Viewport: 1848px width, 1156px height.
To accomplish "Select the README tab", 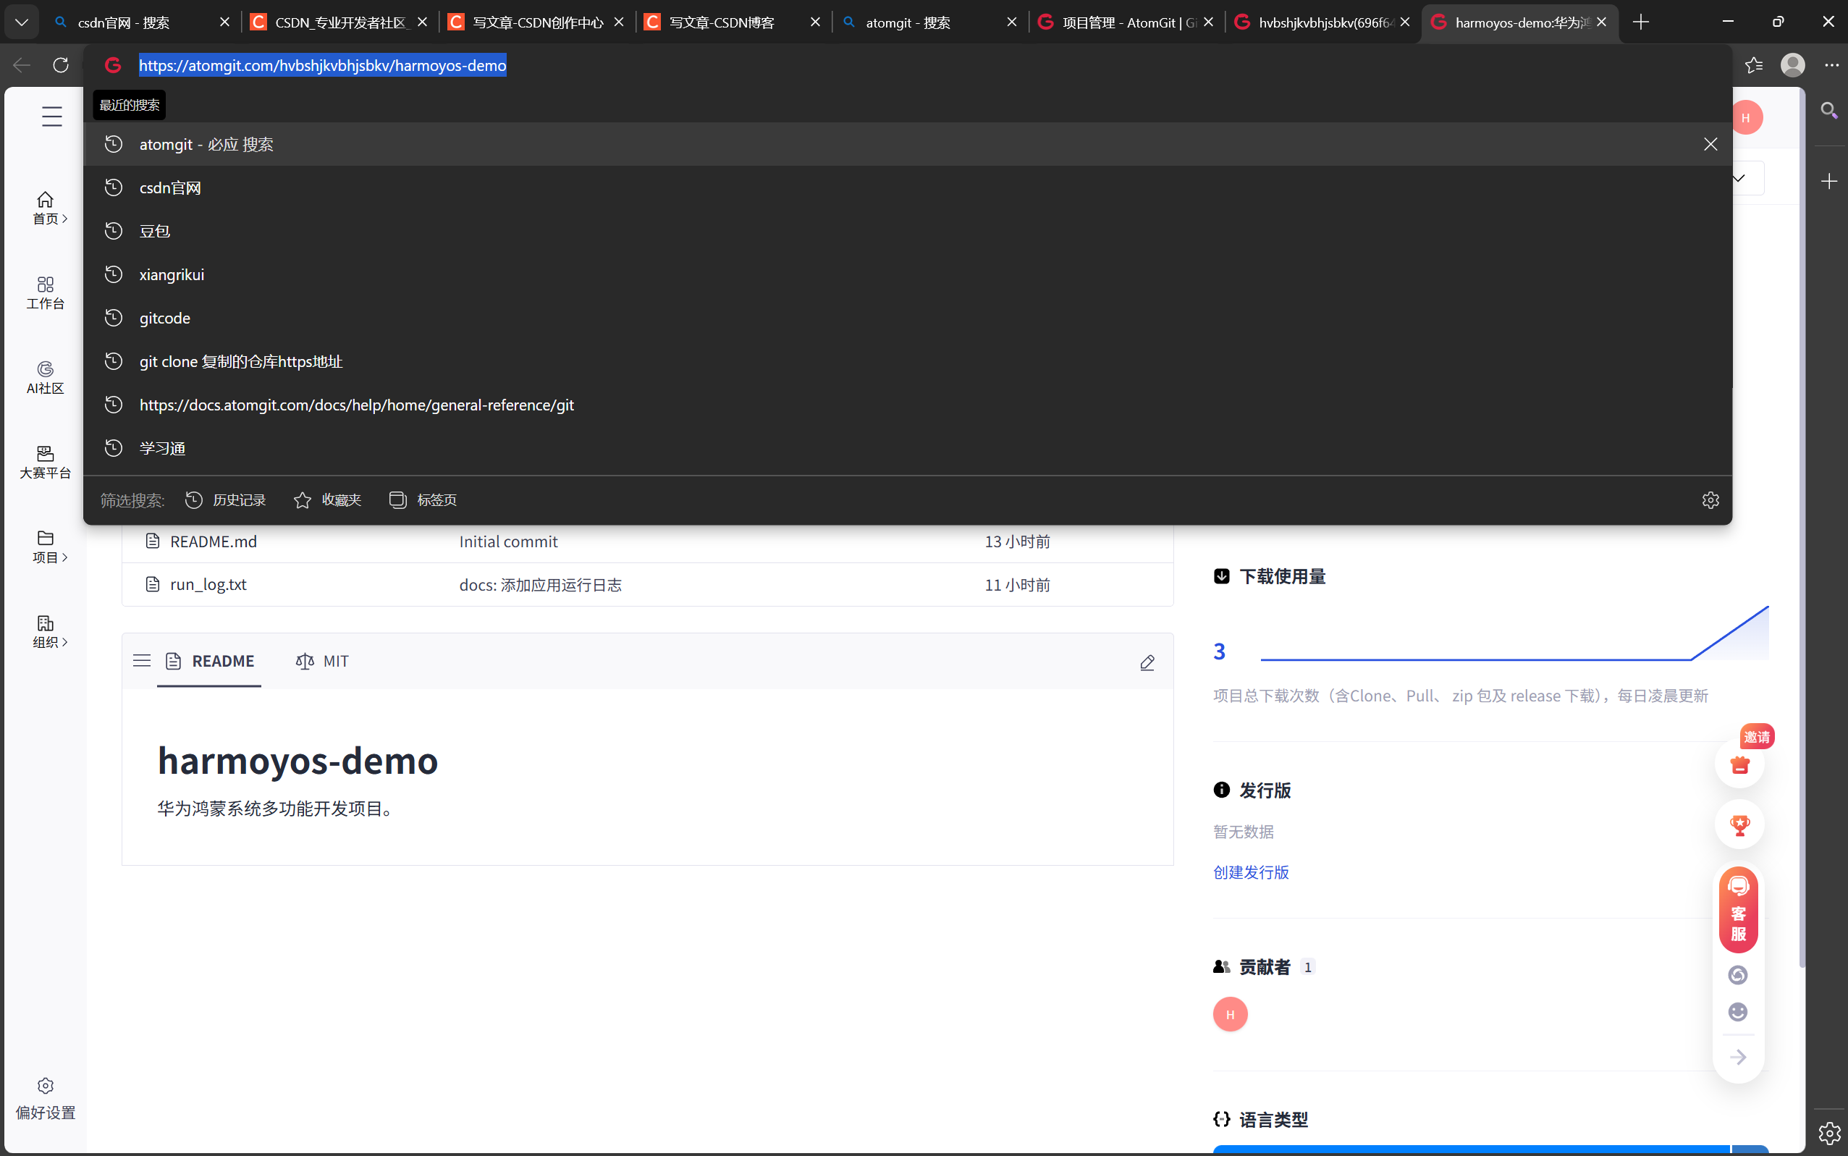I will pos(209,662).
